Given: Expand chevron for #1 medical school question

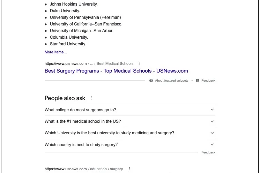Looking at the screenshot, I should tap(212, 121).
